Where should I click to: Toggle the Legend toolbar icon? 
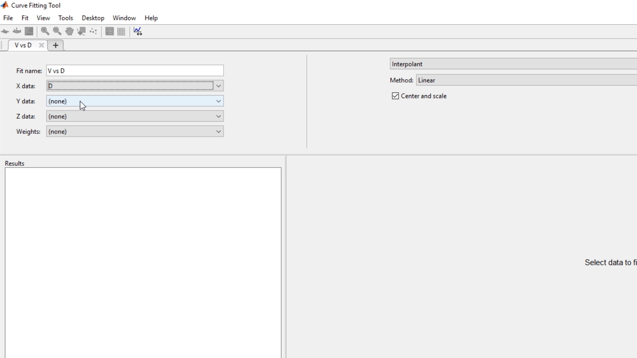[x=109, y=31]
